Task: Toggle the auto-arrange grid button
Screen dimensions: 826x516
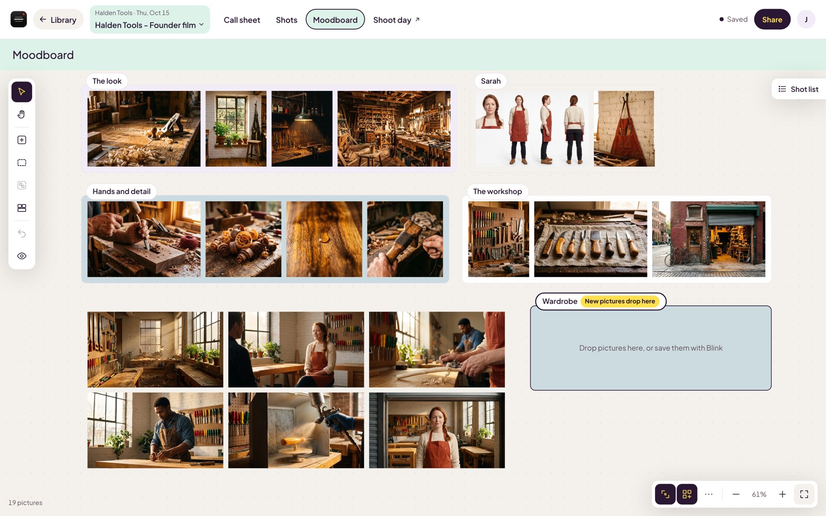Action: click(x=687, y=494)
